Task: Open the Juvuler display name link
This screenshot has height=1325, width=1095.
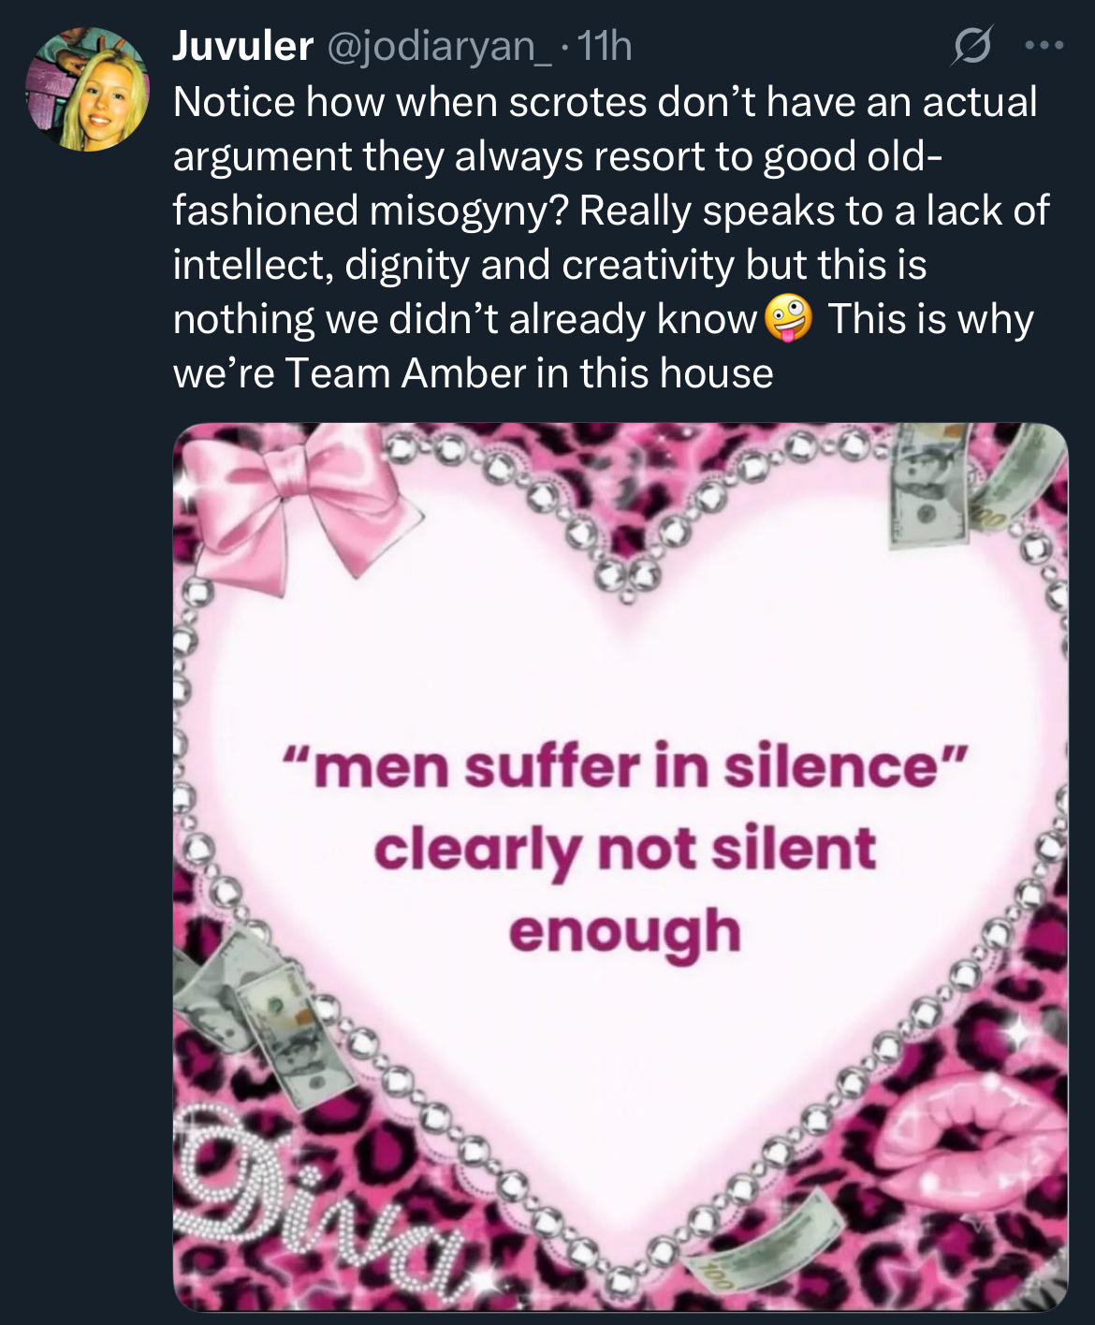Action: pyautogui.click(x=242, y=46)
